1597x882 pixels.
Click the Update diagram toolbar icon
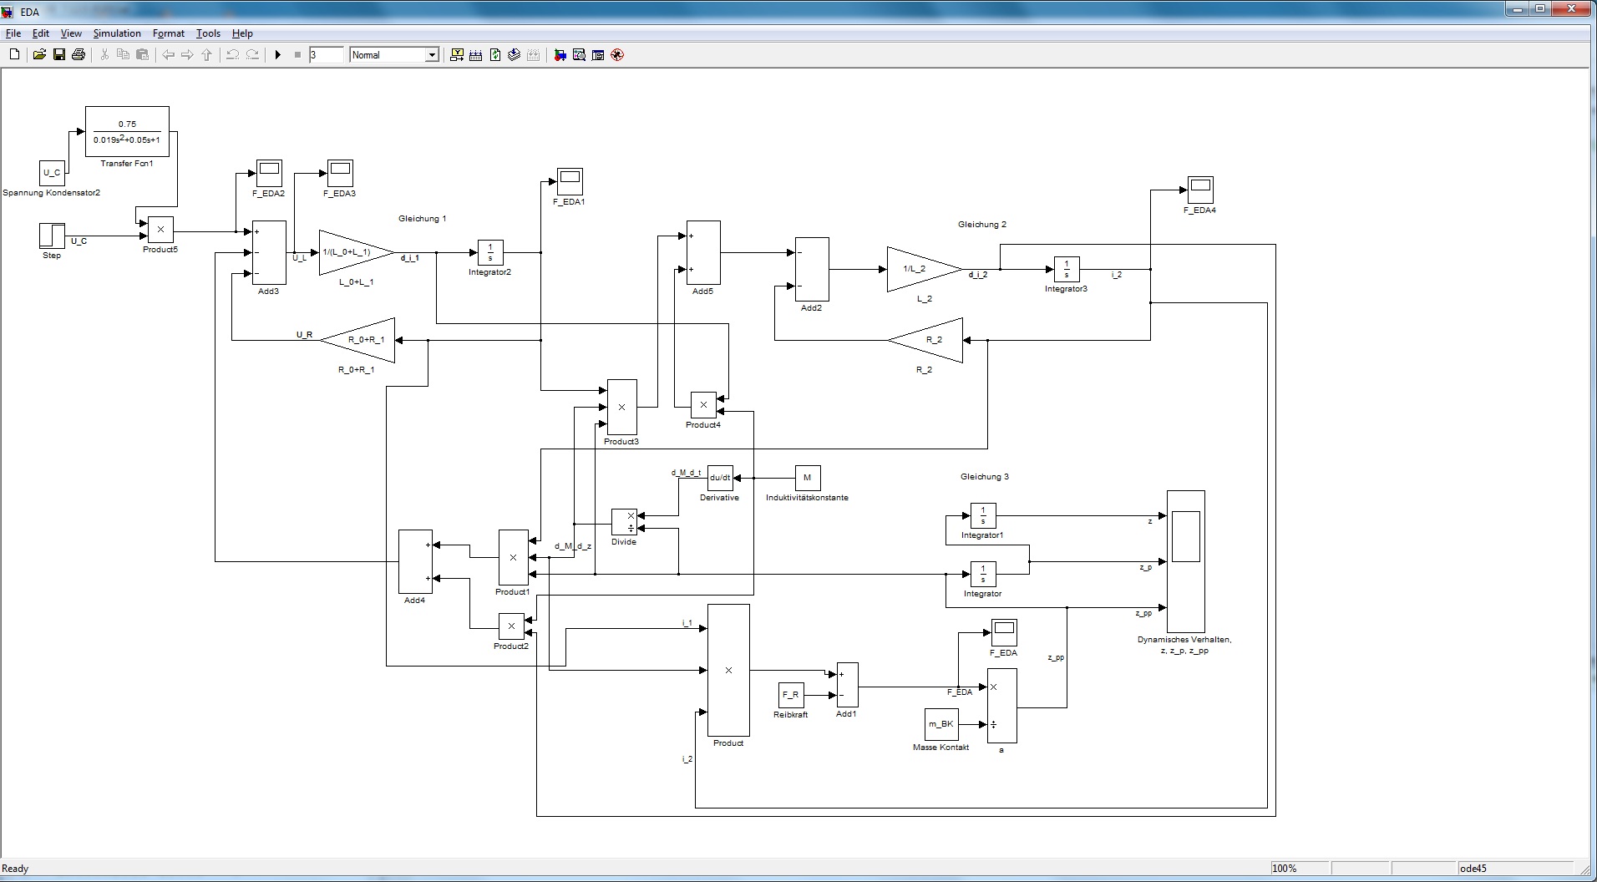[x=495, y=55]
